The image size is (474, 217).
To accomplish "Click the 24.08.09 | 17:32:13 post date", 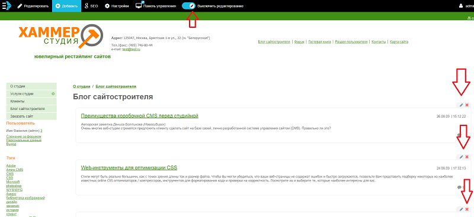I will [x=451, y=168].
